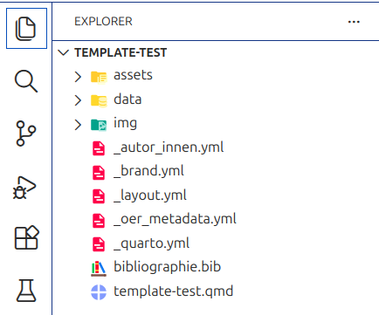Image resolution: width=379 pixels, height=315 pixels.
Task: Open the Run and Debug view
Action: (25, 188)
